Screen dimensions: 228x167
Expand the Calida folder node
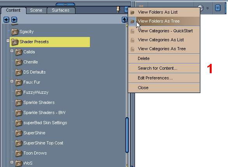coord(12,51)
